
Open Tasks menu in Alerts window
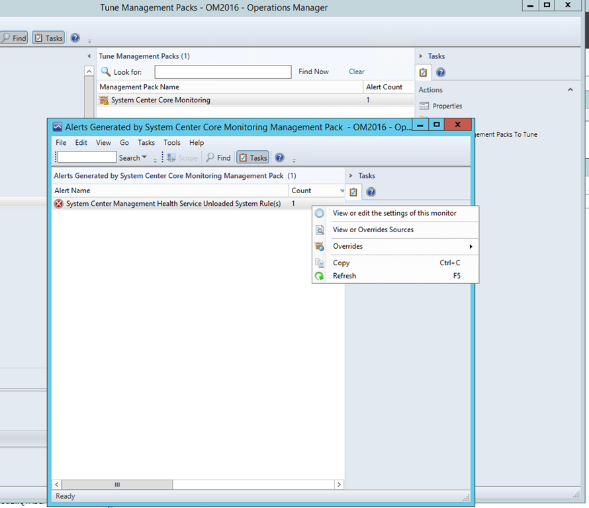[x=146, y=143]
